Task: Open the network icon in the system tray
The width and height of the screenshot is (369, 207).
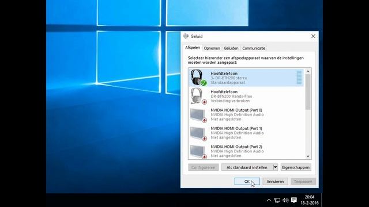Action: [x=277, y=200]
